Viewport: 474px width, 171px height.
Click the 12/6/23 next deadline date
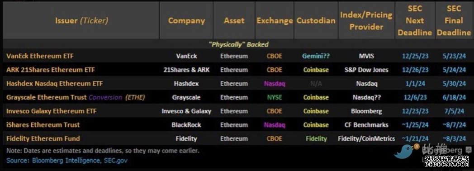(415, 97)
